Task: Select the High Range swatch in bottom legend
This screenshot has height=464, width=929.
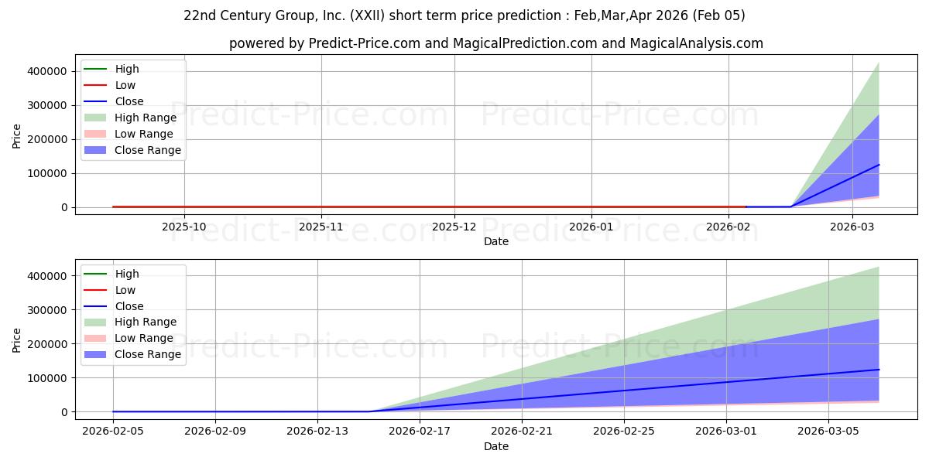Action: point(97,322)
